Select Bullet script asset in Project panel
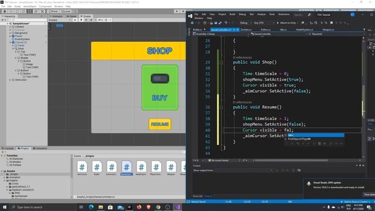This screenshot has height=211, width=375. click(x=97, y=168)
